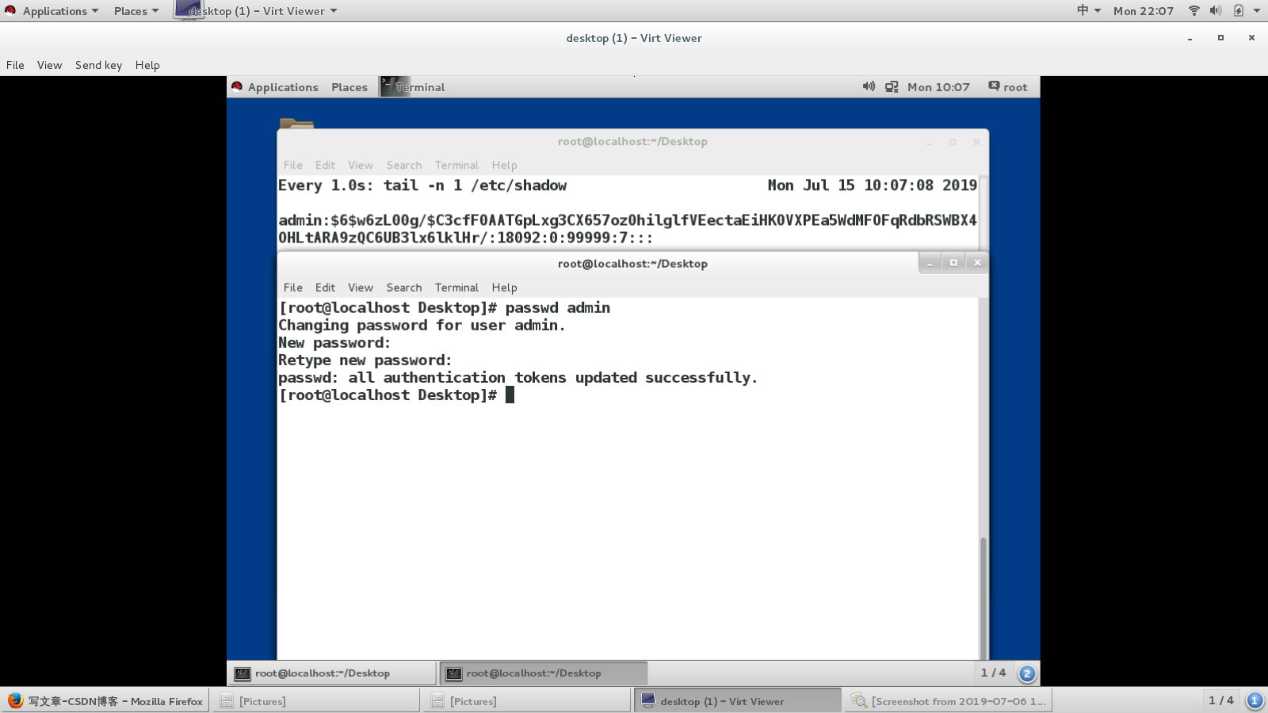1268x713 pixels.
Task: Switch to first guest taskbar terminal window
Action: click(x=331, y=673)
